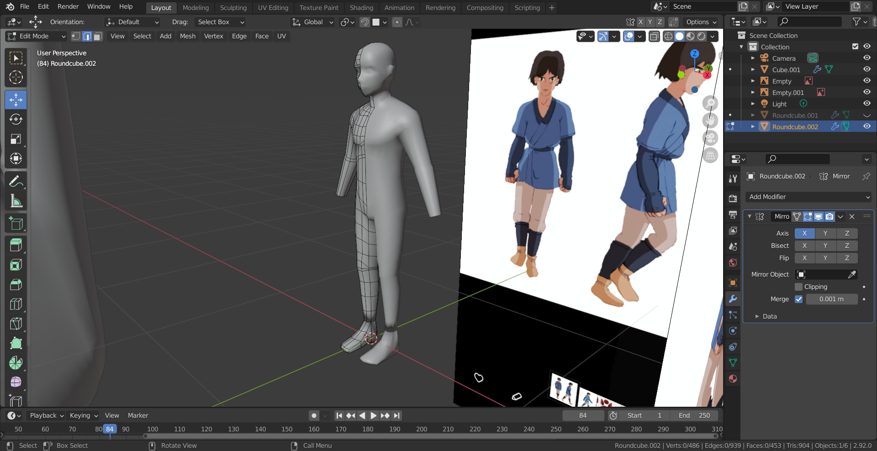
Task: Select the Knife tool
Action: coord(16,324)
